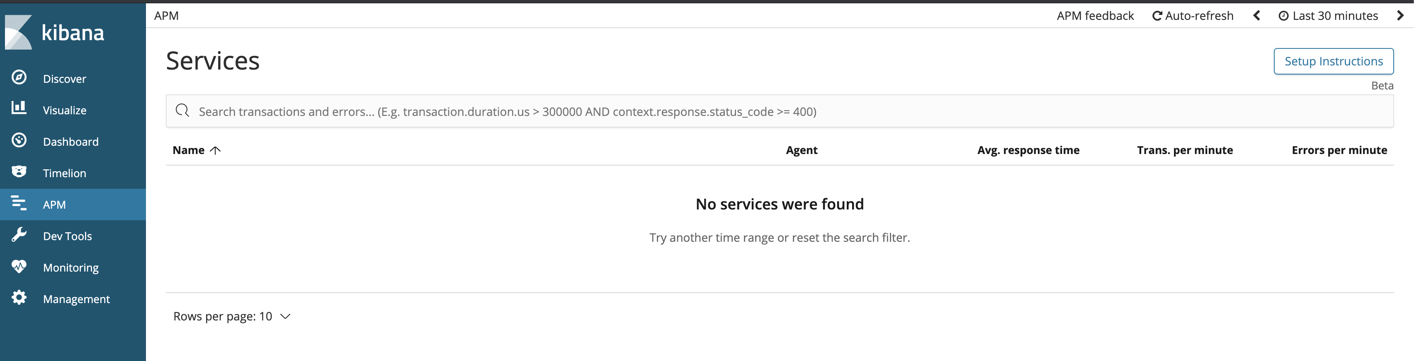
Task: Open Last 30 minutes time picker
Action: (1328, 16)
